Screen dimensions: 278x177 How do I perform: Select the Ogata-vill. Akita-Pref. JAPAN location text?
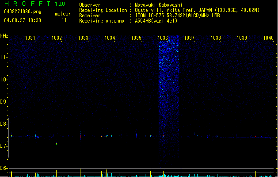(197, 10)
